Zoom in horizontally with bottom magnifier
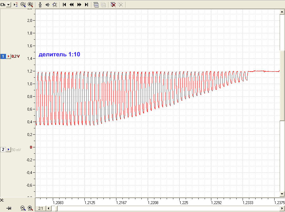285x212 pixels. point(30,208)
